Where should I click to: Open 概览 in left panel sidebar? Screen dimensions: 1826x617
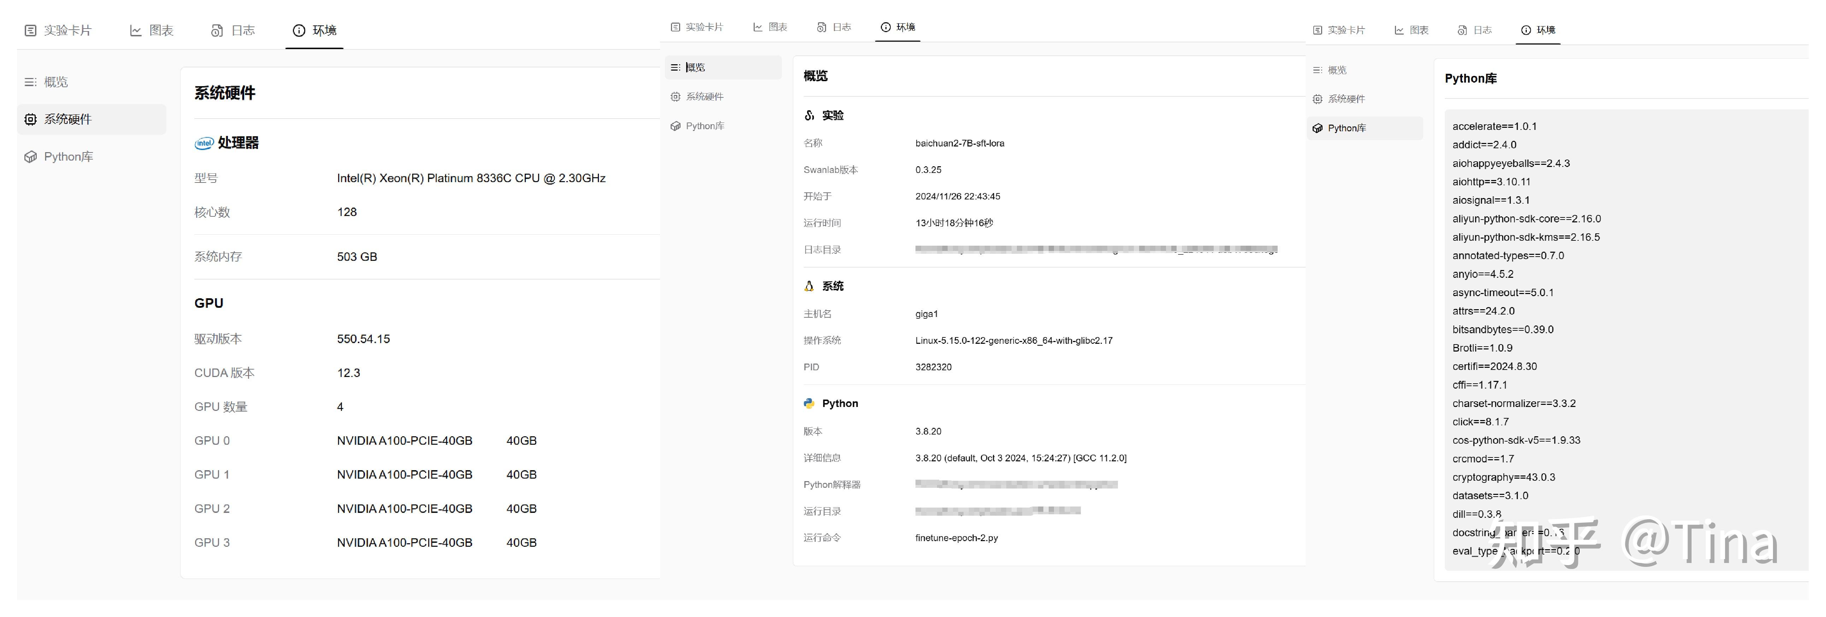[x=56, y=82]
